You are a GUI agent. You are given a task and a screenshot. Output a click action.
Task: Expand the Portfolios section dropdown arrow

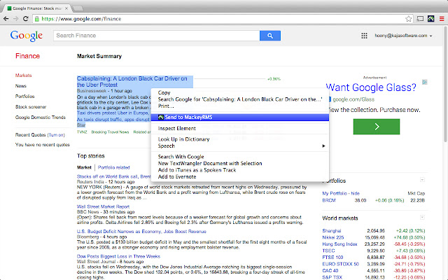[x=422, y=180]
